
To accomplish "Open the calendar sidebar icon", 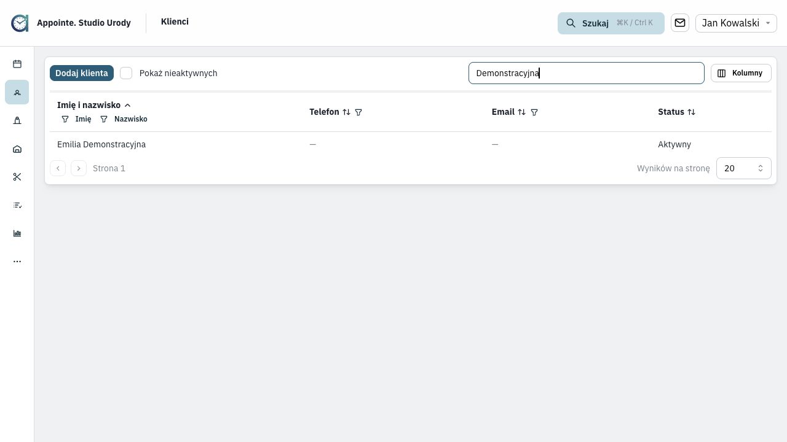I will pos(17,64).
